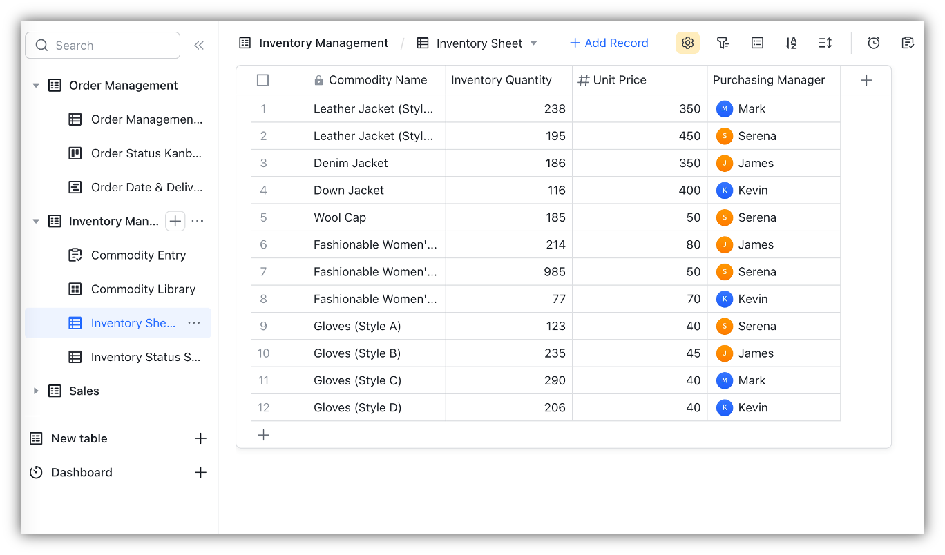Click the Inventory Management breadcrumb title

324,43
